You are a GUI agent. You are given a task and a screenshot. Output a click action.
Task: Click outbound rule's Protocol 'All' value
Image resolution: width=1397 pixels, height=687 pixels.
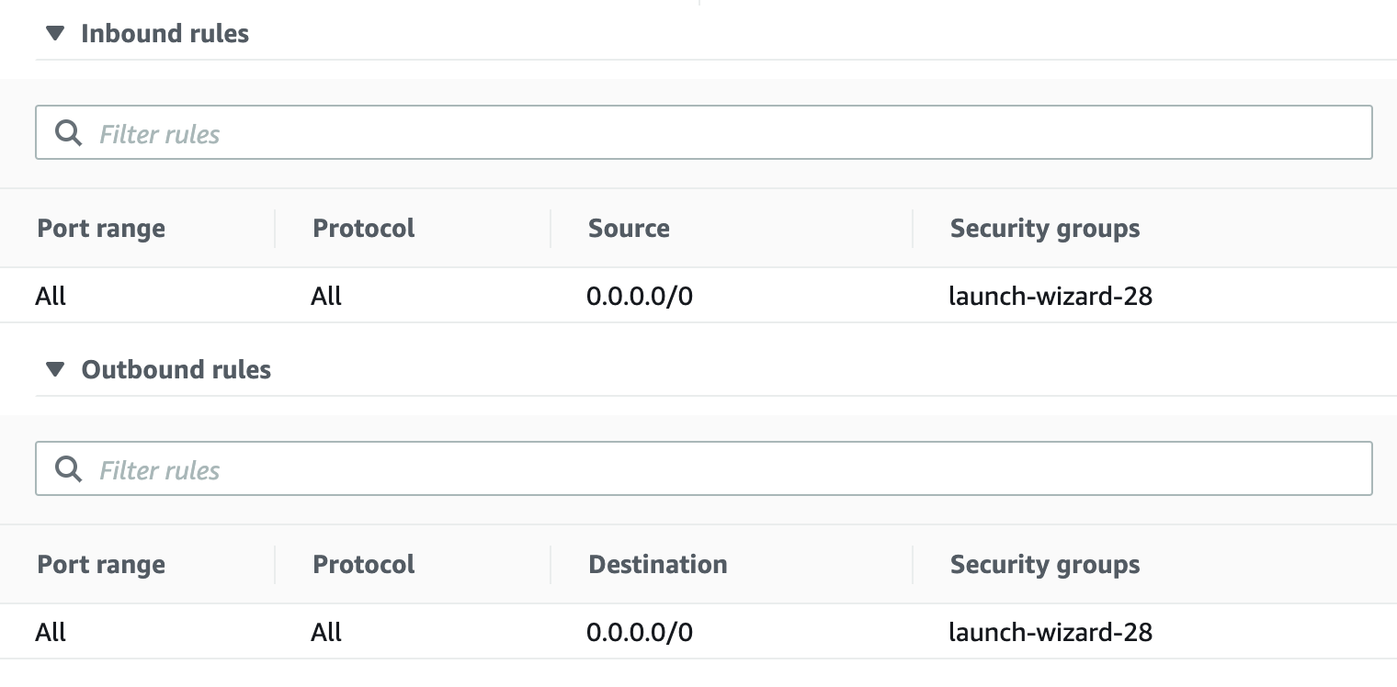click(326, 633)
